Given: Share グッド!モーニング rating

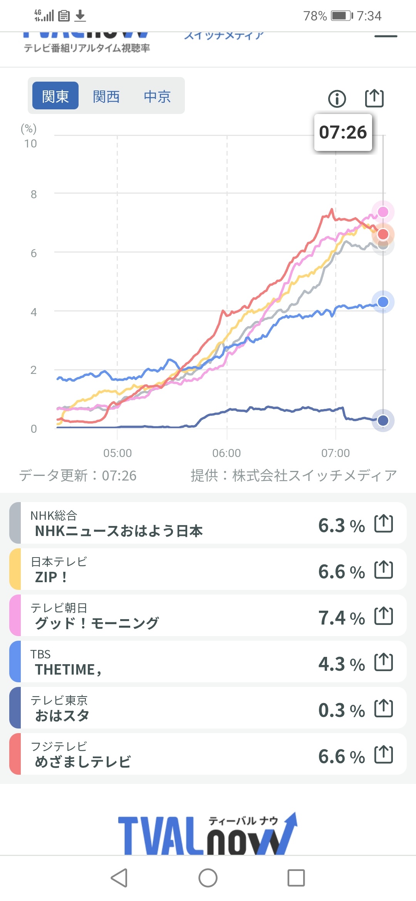Looking at the screenshot, I should (384, 616).
